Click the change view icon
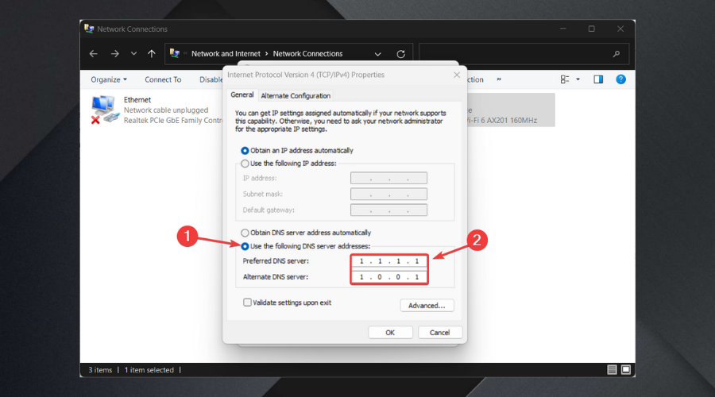This screenshot has height=397, width=715. click(565, 79)
